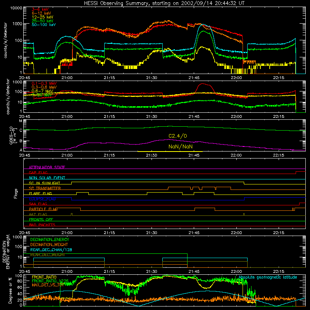Select the BAD_PACKETS flag label
This screenshot has height=310, width=310.
(x=42, y=225)
